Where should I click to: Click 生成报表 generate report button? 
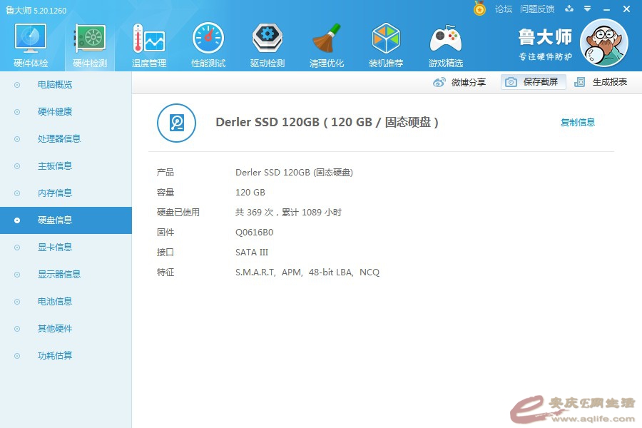coord(601,82)
